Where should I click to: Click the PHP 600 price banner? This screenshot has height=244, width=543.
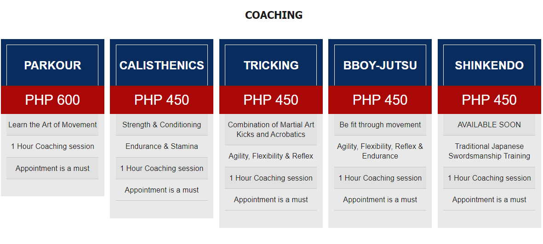(52, 100)
